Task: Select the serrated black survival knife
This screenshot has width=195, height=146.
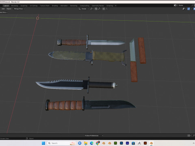Action: click(76, 85)
